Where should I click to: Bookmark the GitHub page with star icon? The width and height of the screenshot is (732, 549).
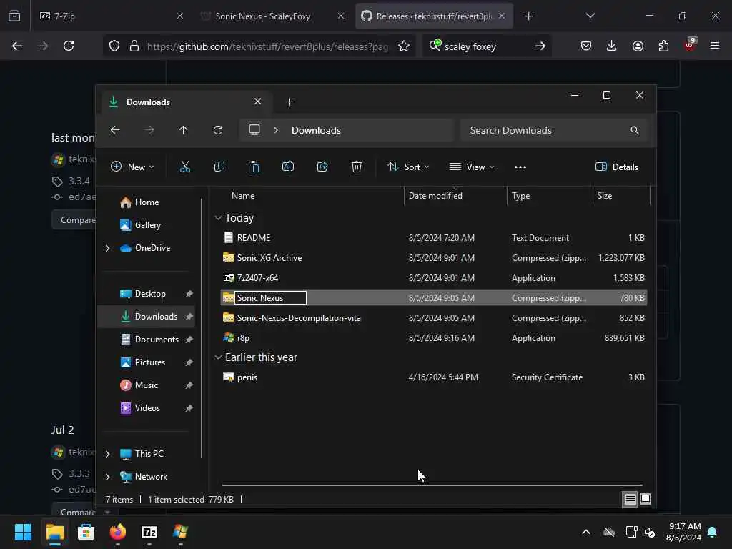click(404, 46)
